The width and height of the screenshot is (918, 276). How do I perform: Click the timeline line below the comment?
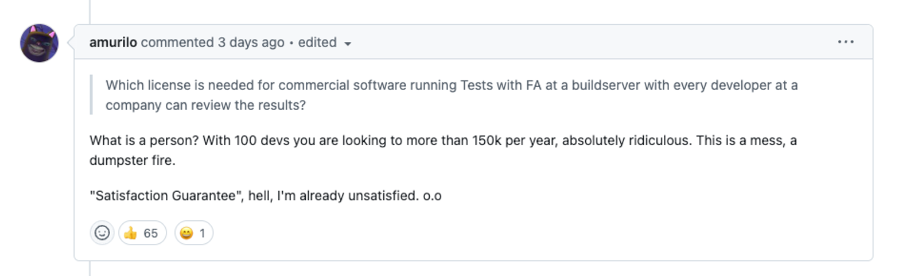tap(90, 269)
